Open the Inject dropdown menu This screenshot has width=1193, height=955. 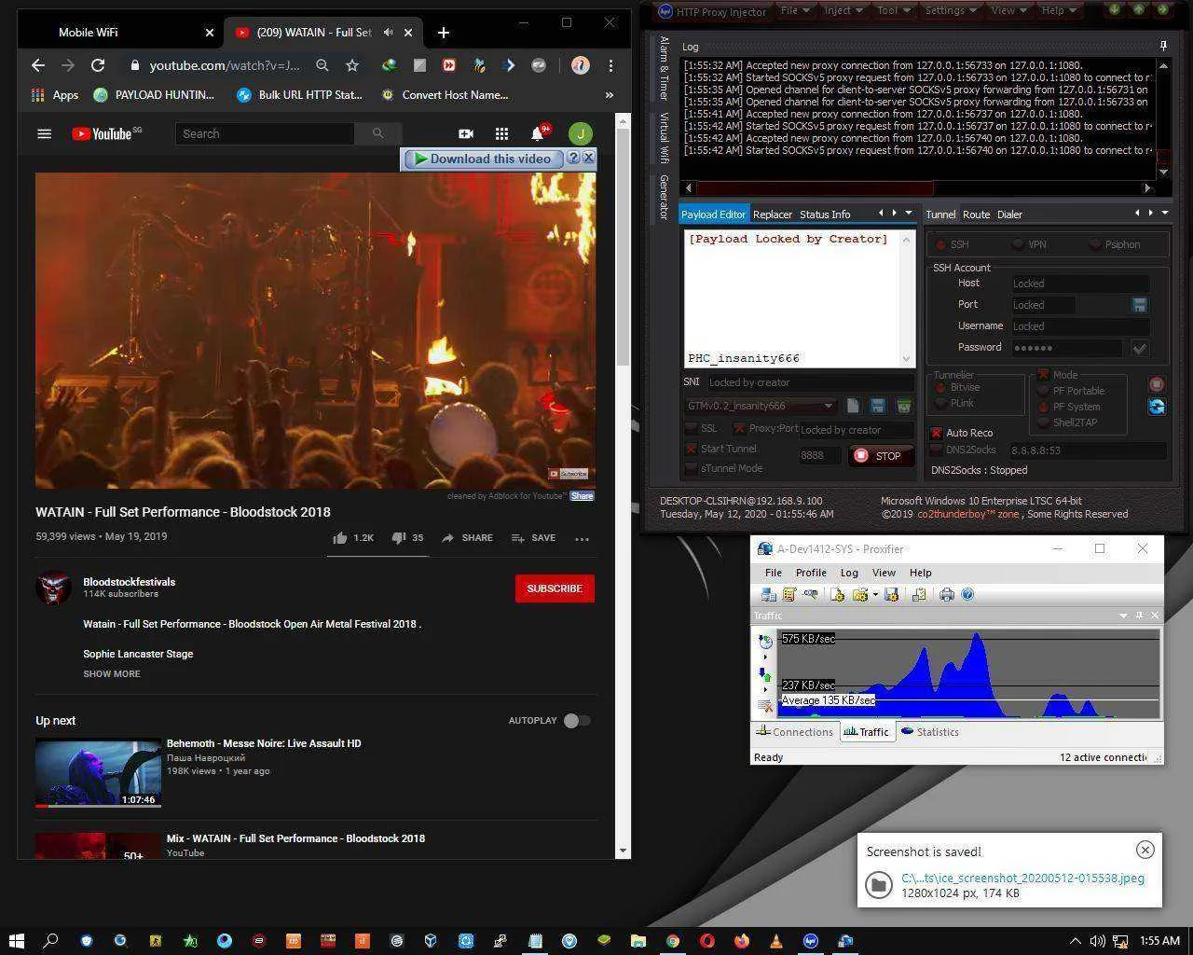tap(843, 10)
